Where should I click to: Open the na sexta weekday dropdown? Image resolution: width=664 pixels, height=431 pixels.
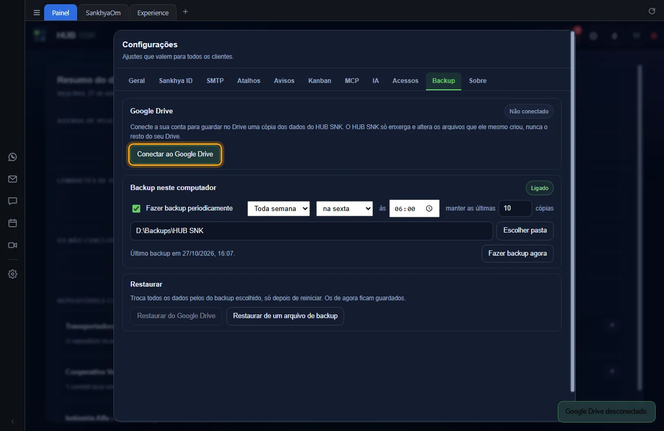point(345,208)
